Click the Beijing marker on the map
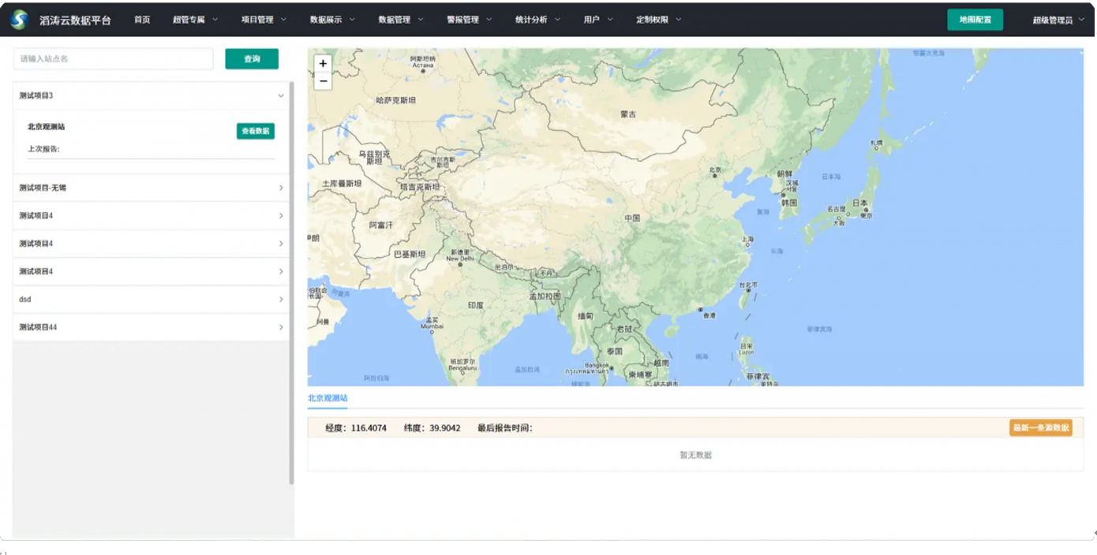This screenshot has height=555, width=1097. [715, 176]
